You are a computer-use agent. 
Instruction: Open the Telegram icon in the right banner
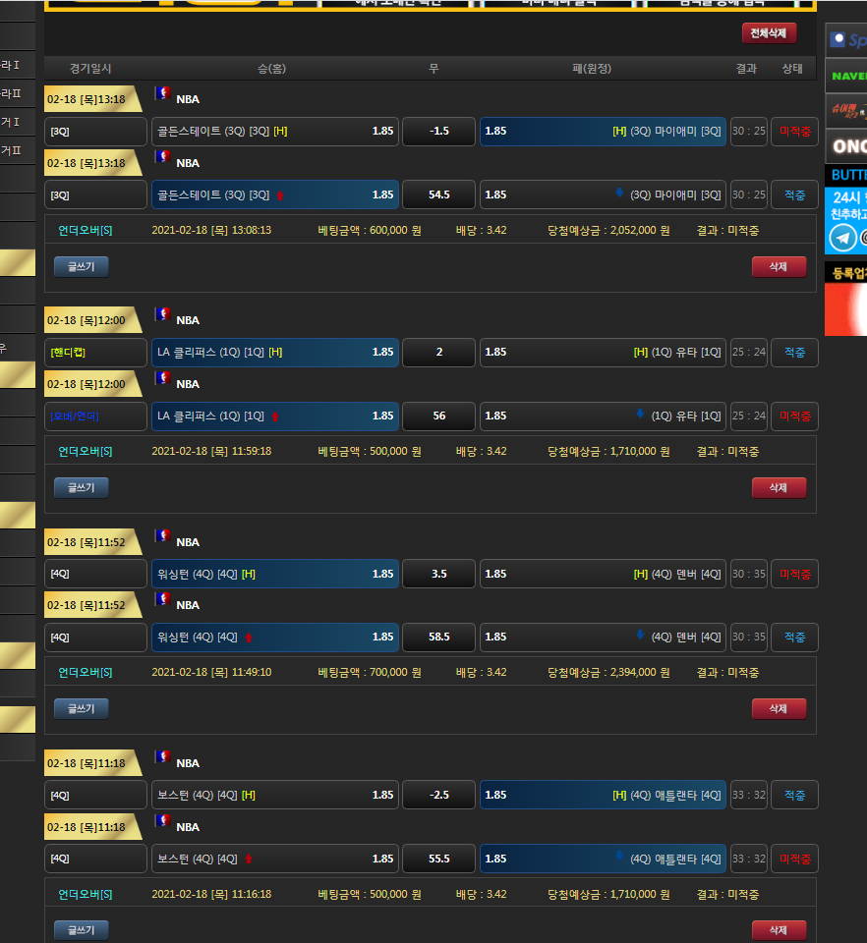click(842, 238)
